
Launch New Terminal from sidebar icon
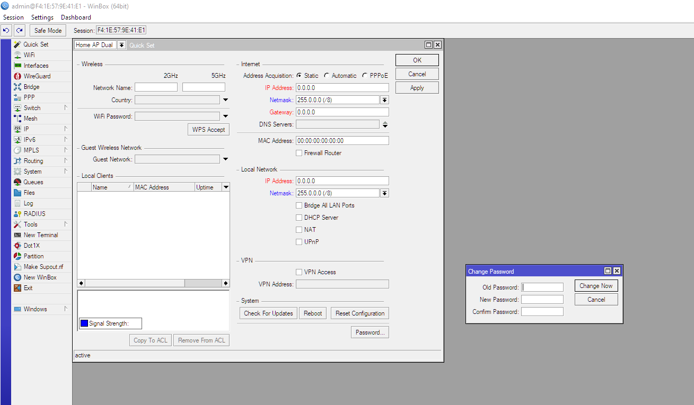click(x=17, y=235)
